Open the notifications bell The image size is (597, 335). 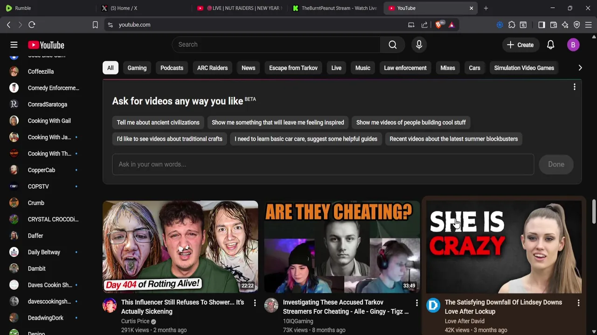550,45
